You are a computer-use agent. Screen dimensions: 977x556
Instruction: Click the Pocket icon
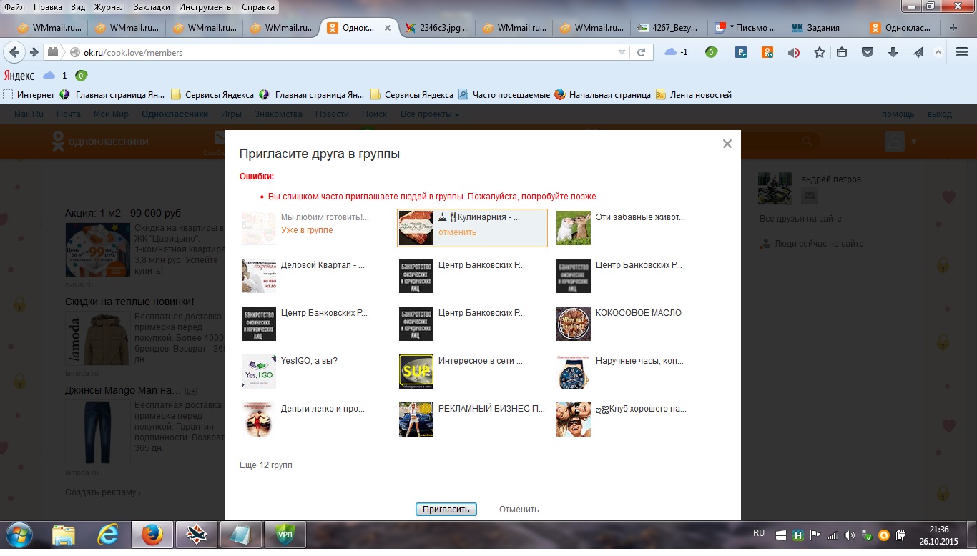pos(868,52)
